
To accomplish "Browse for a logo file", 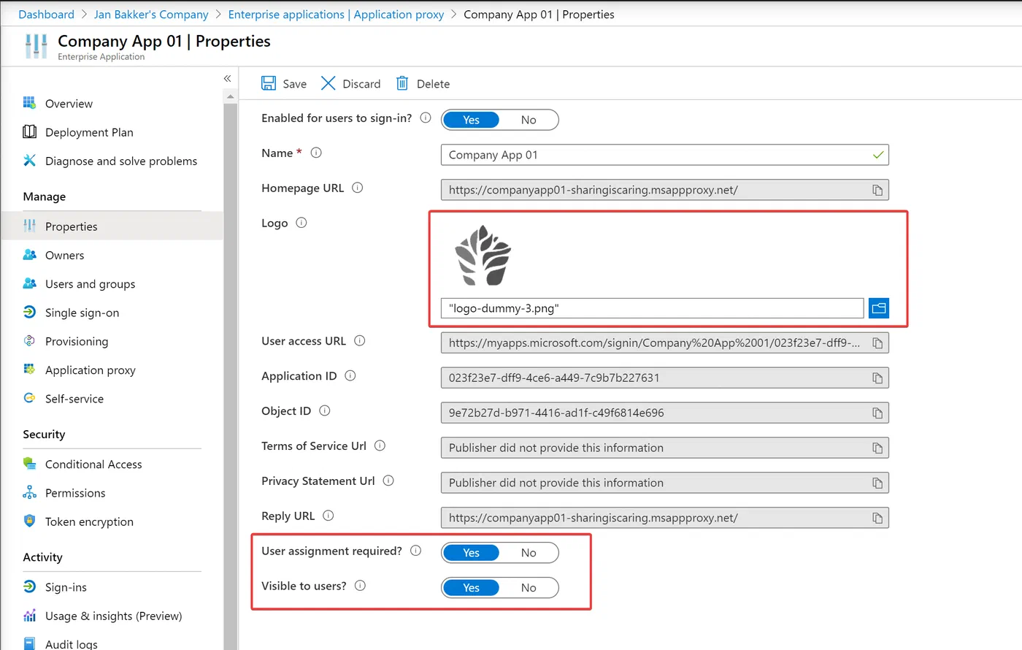I will 879,308.
